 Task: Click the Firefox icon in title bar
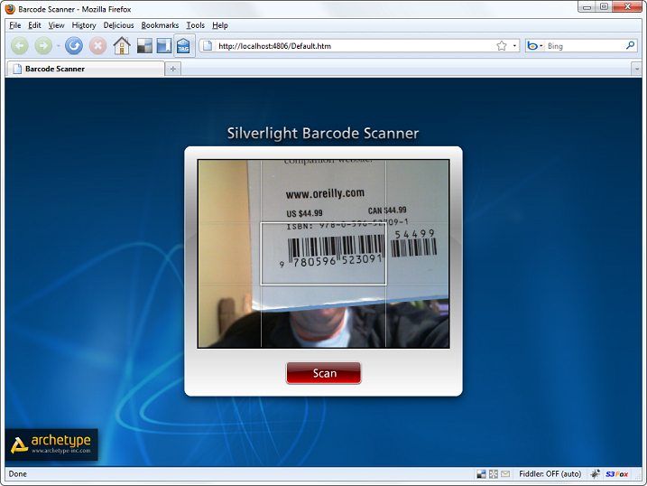click(x=10, y=9)
